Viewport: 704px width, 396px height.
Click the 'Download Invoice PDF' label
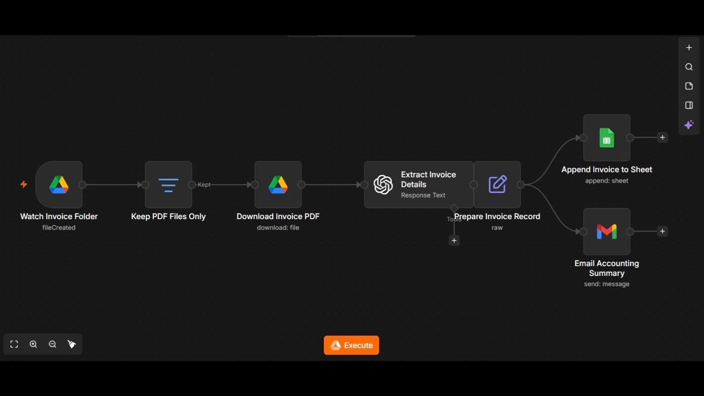[x=278, y=216]
